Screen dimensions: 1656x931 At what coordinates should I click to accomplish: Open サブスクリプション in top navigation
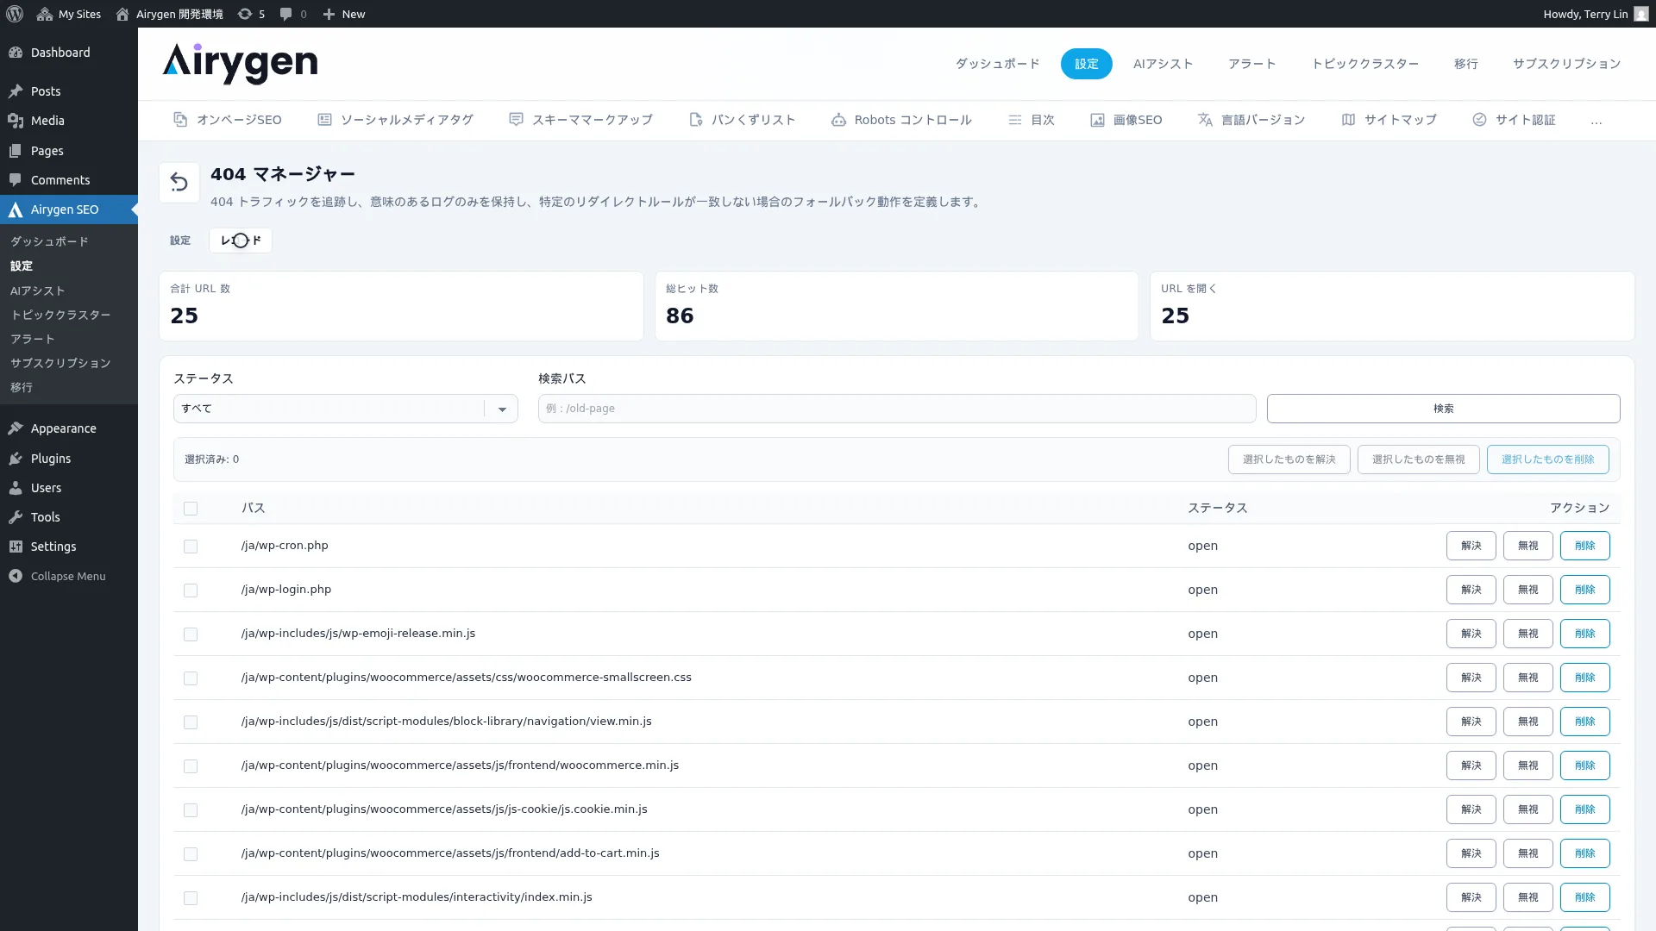click(x=1566, y=64)
